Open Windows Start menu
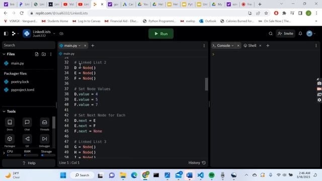 [63, 175]
